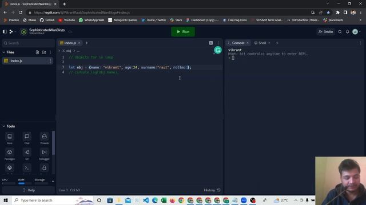Image resolution: width=366 pixels, height=205 pixels.
Task: Open WhatsApp Web bookmark
Action: (91, 20)
